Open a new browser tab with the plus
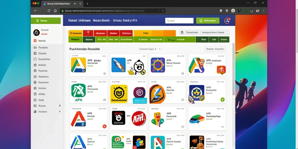 pos(87,3)
